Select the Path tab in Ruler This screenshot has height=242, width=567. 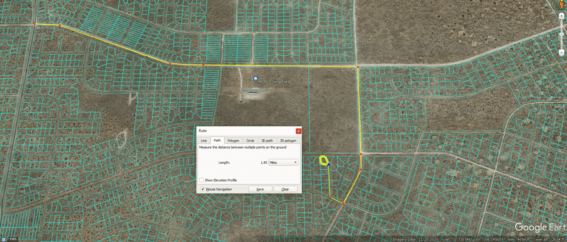tap(217, 140)
